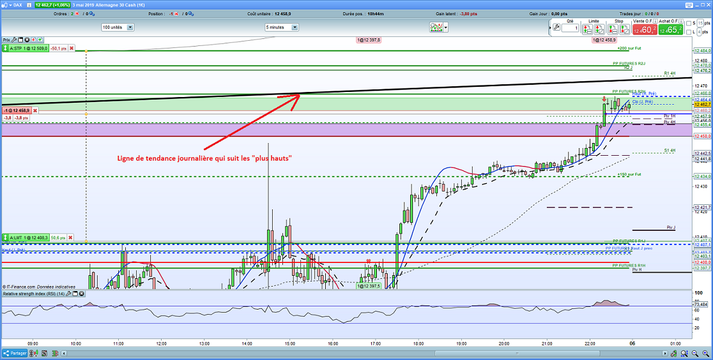Maximize the RSI panel window icon
Image resolution: width=713 pixels, height=360 pixels.
(75, 294)
